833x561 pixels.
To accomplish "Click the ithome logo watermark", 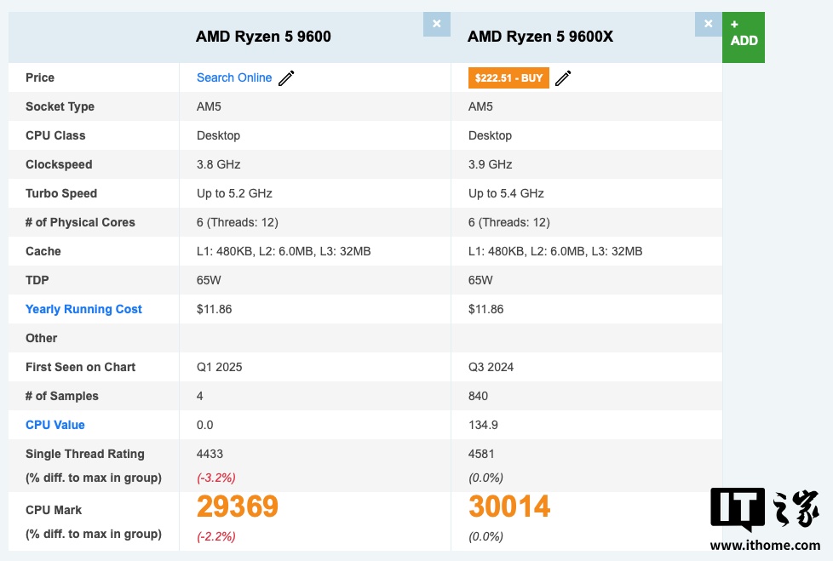I will pos(765,510).
